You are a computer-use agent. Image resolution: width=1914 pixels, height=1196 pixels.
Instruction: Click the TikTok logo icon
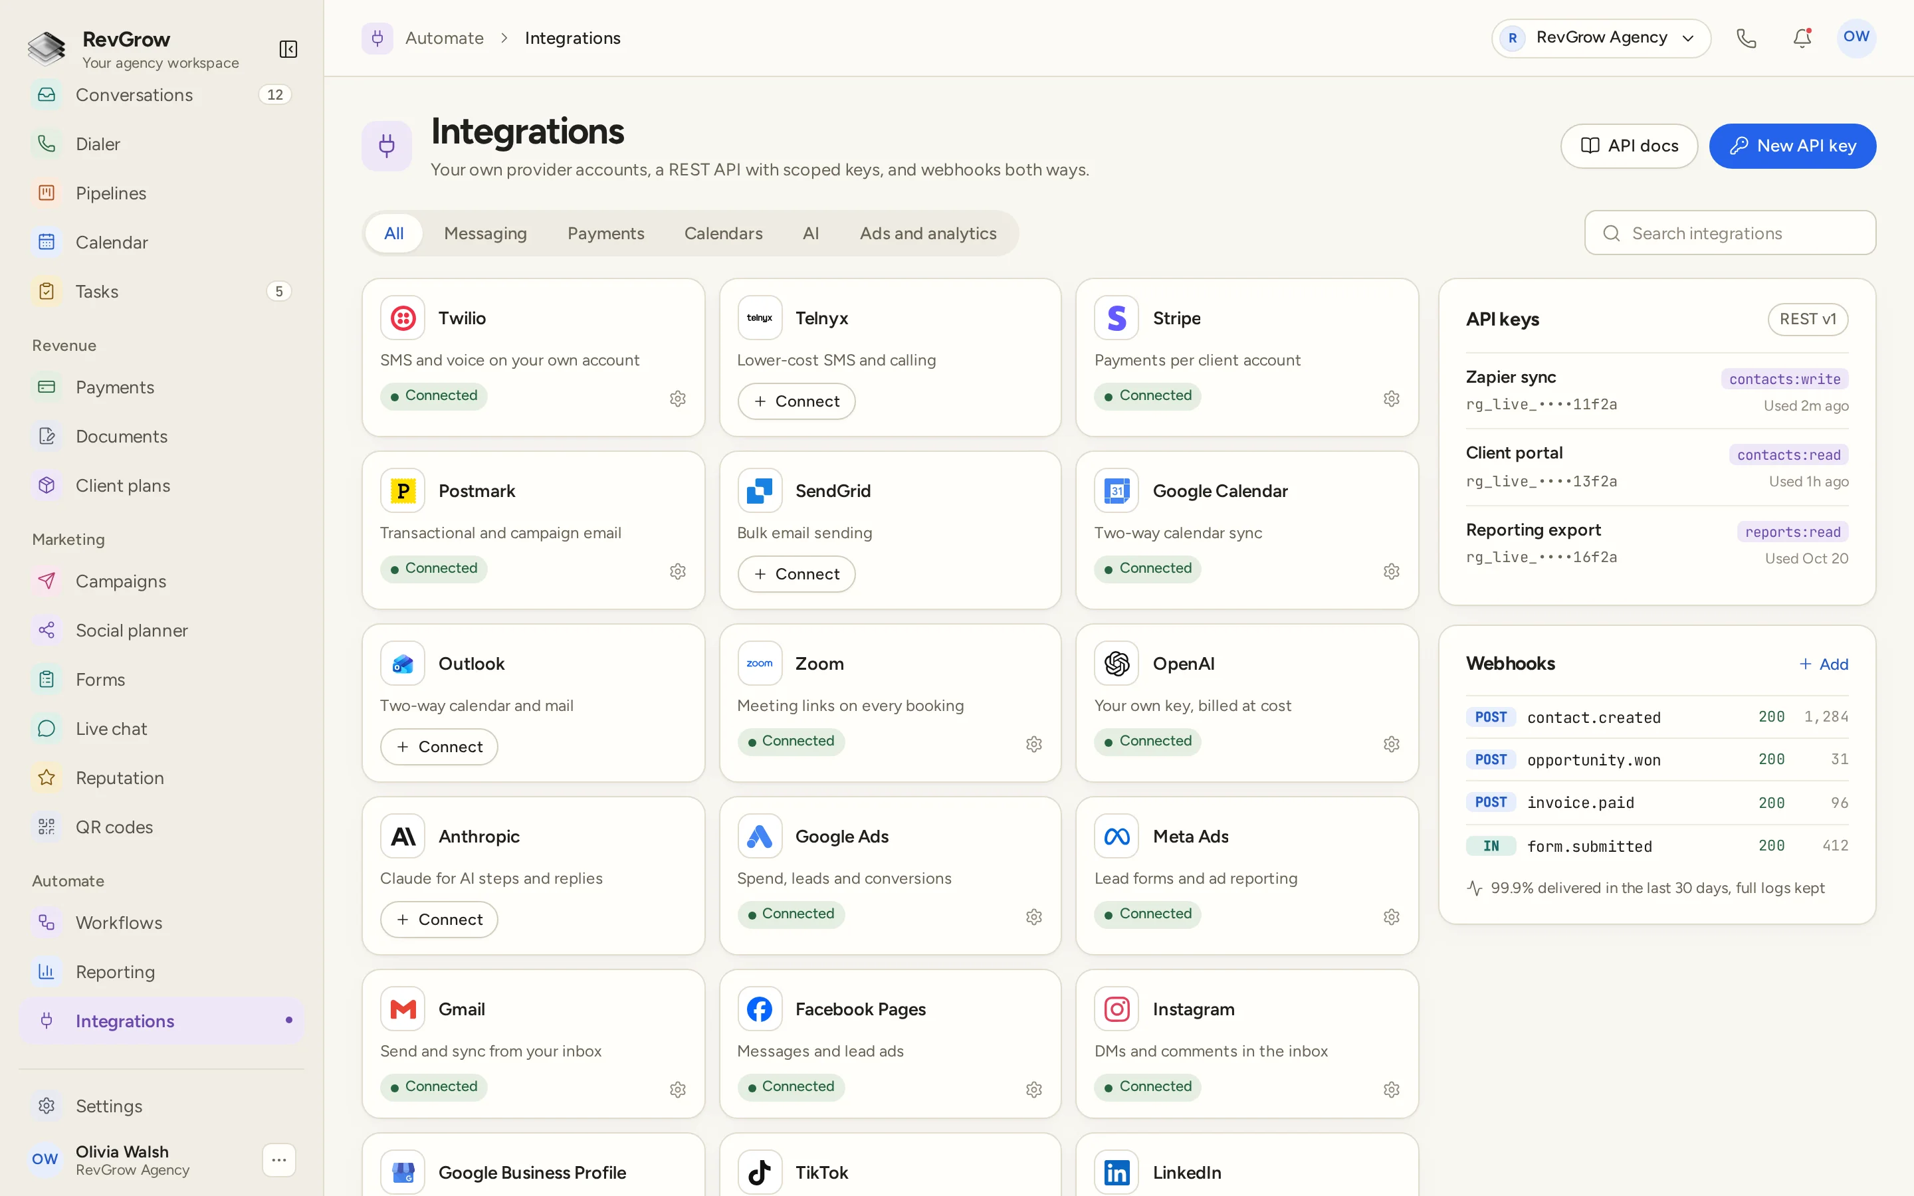(x=759, y=1171)
